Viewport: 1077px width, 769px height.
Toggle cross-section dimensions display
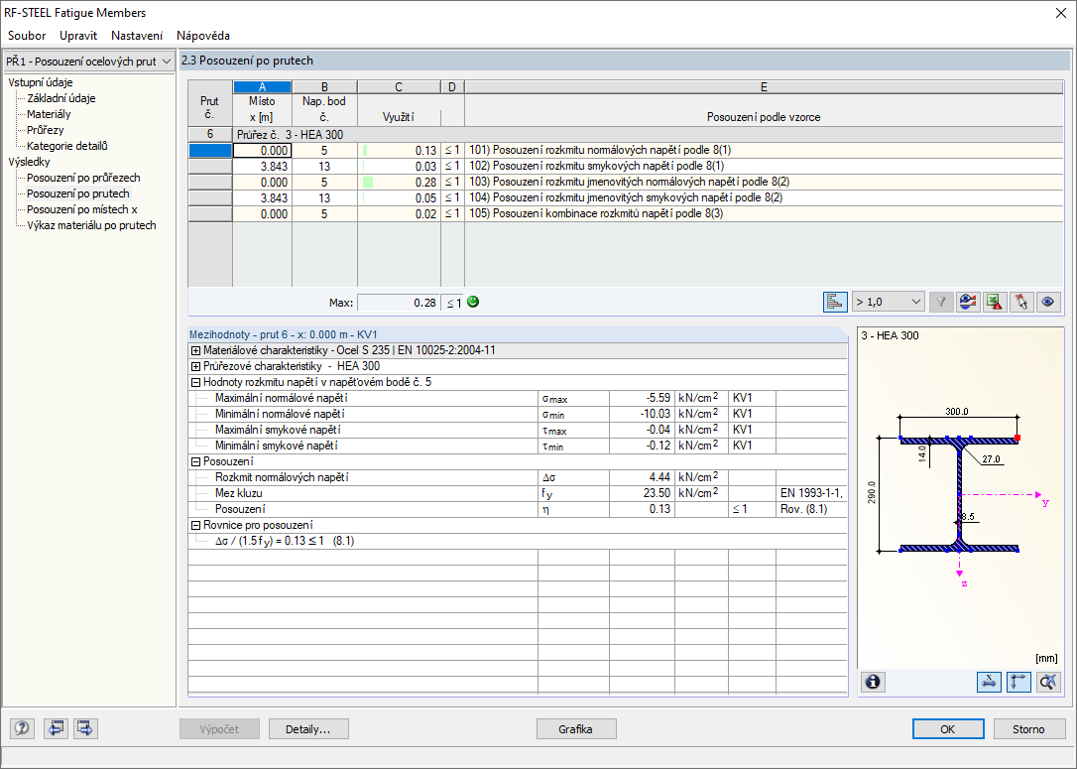(989, 682)
